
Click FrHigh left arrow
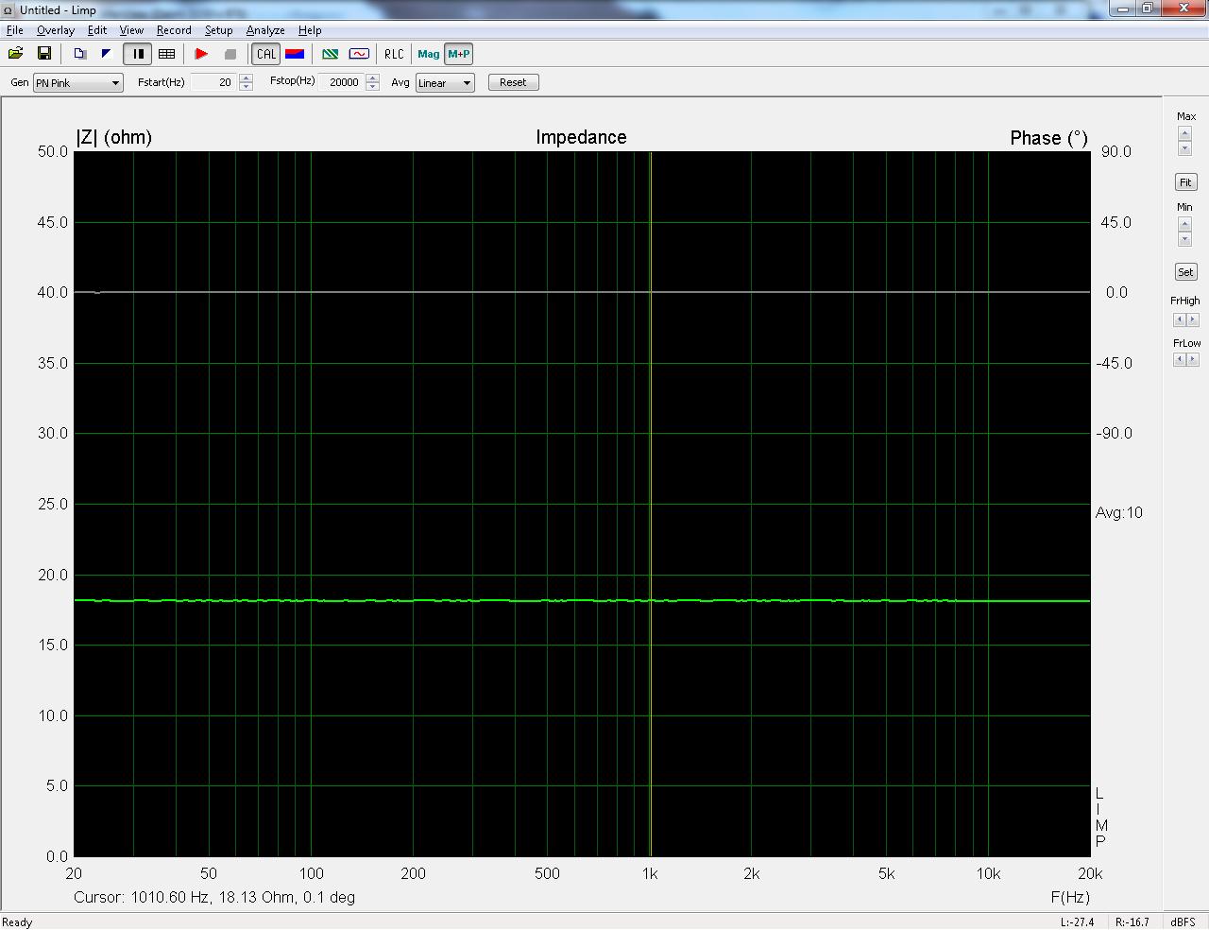1179,319
